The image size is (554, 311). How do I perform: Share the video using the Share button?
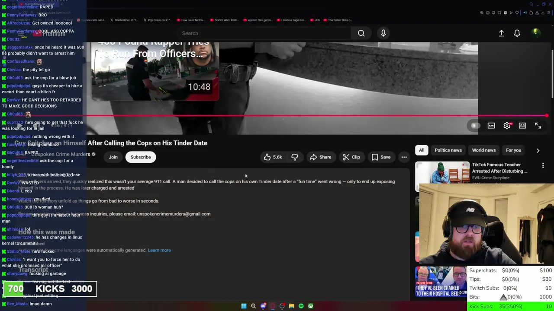[x=320, y=157]
